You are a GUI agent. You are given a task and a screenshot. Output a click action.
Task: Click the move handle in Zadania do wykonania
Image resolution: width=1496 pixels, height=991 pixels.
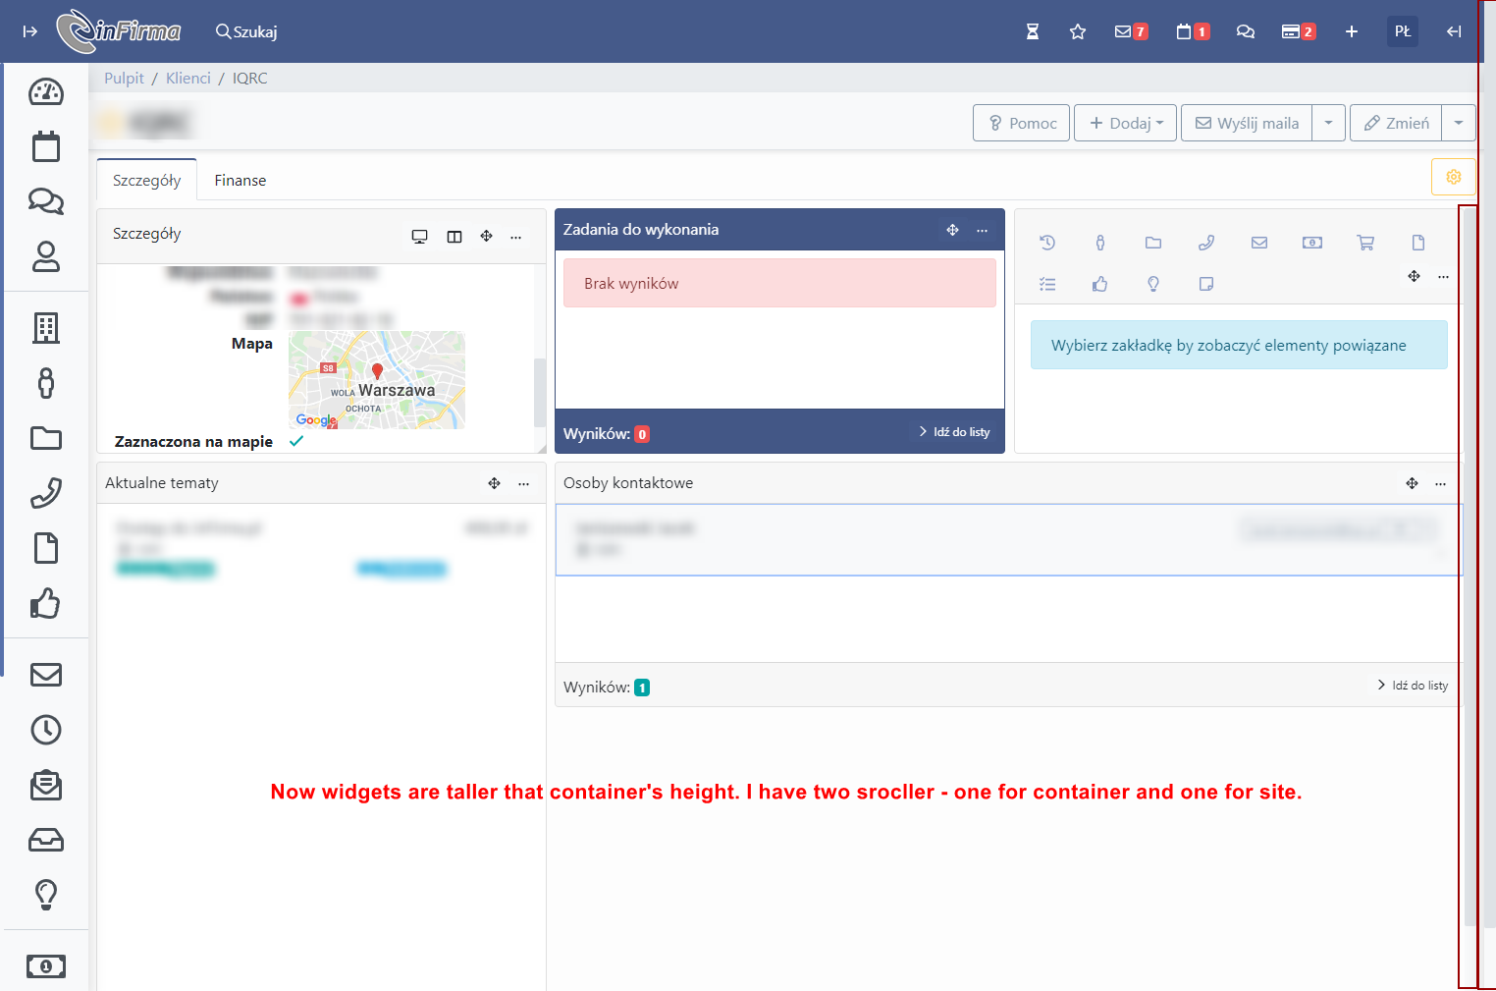tap(952, 230)
